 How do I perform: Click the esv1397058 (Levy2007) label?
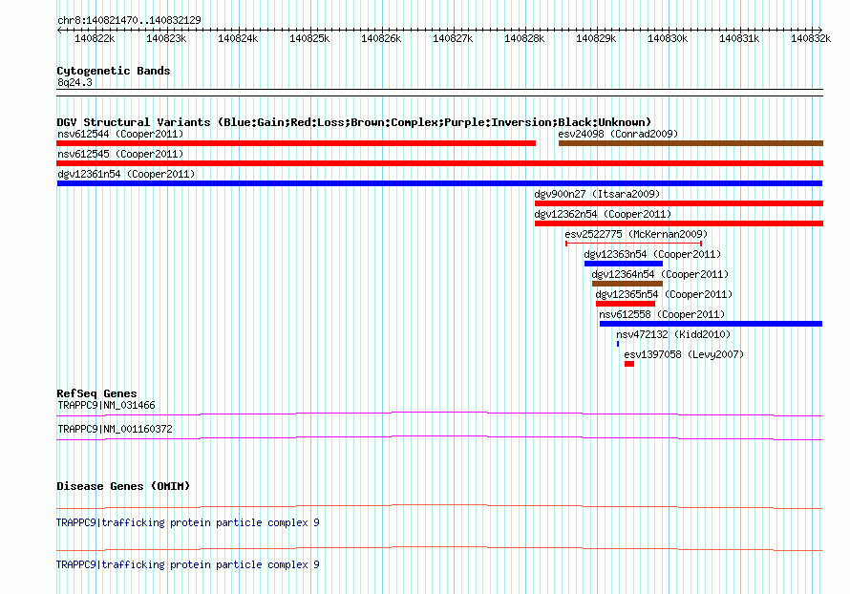pos(684,354)
